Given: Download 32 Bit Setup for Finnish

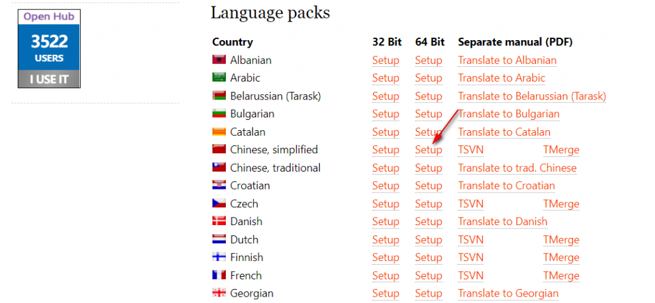Looking at the screenshot, I should pos(386,257).
